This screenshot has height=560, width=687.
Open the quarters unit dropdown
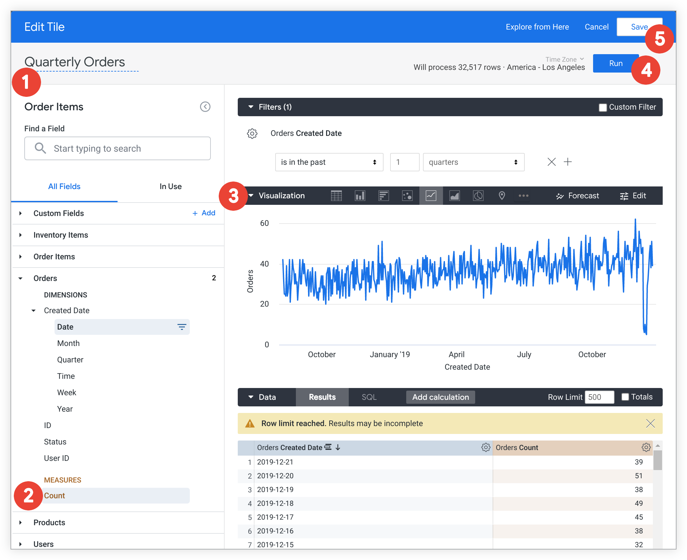[x=474, y=162]
